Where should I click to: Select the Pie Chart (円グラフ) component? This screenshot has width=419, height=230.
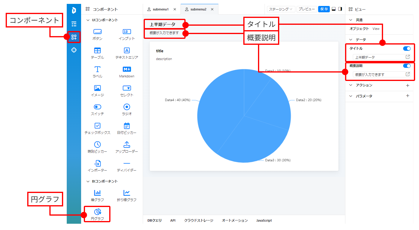(x=97, y=214)
